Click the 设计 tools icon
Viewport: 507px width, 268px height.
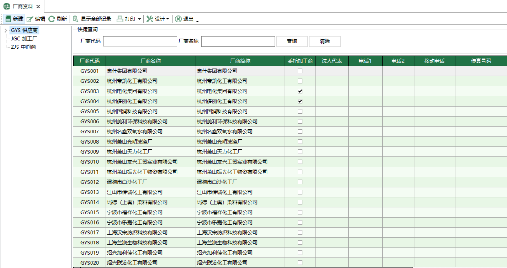150,19
